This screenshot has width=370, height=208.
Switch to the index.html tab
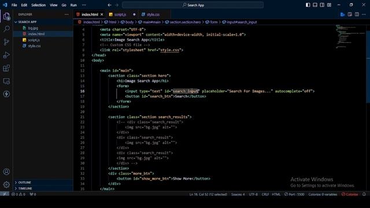pos(90,14)
